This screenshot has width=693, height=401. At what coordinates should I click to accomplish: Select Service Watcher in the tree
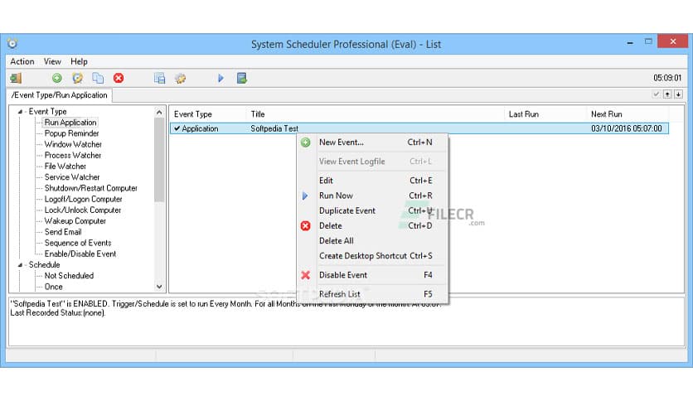72,177
